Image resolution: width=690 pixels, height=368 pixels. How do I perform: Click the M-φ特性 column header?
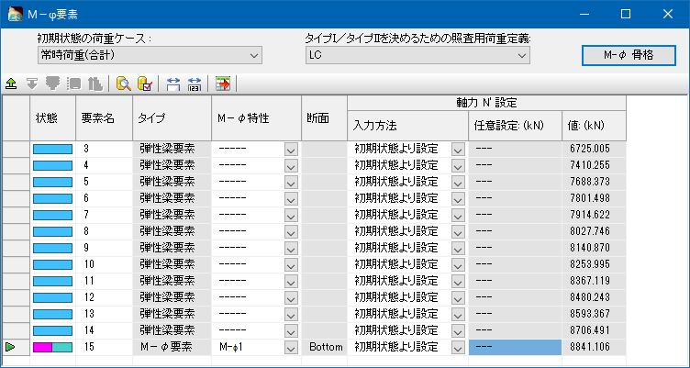click(x=257, y=118)
